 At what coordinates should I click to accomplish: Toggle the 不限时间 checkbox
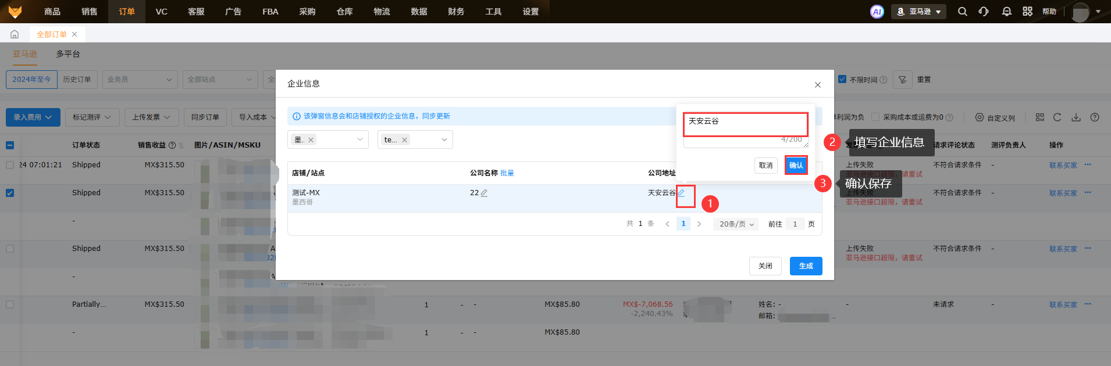coord(842,80)
